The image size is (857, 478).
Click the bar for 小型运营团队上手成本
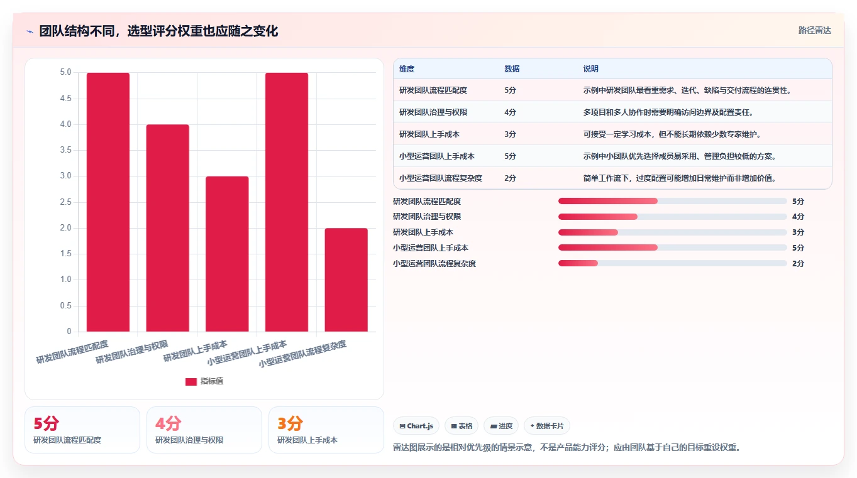pos(287,202)
